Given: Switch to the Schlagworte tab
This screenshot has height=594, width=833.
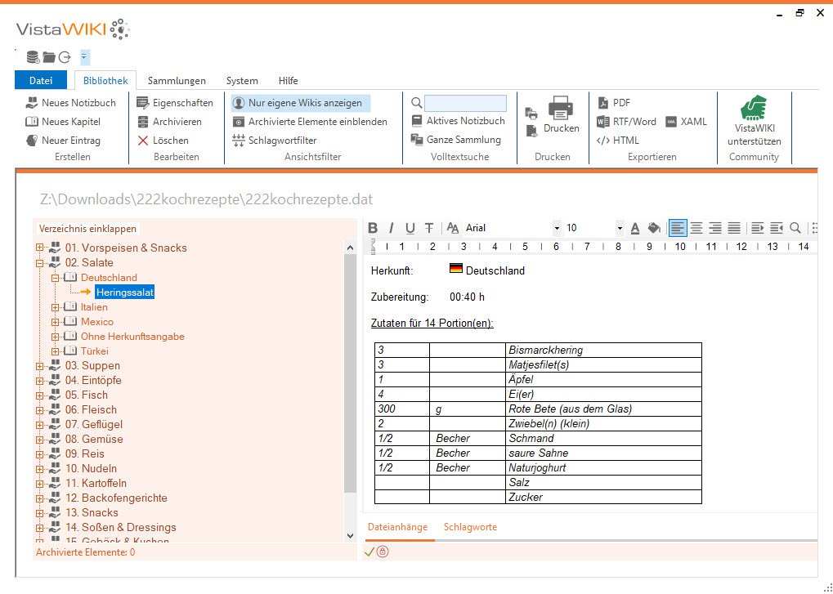Looking at the screenshot, I should pos(470,527).
